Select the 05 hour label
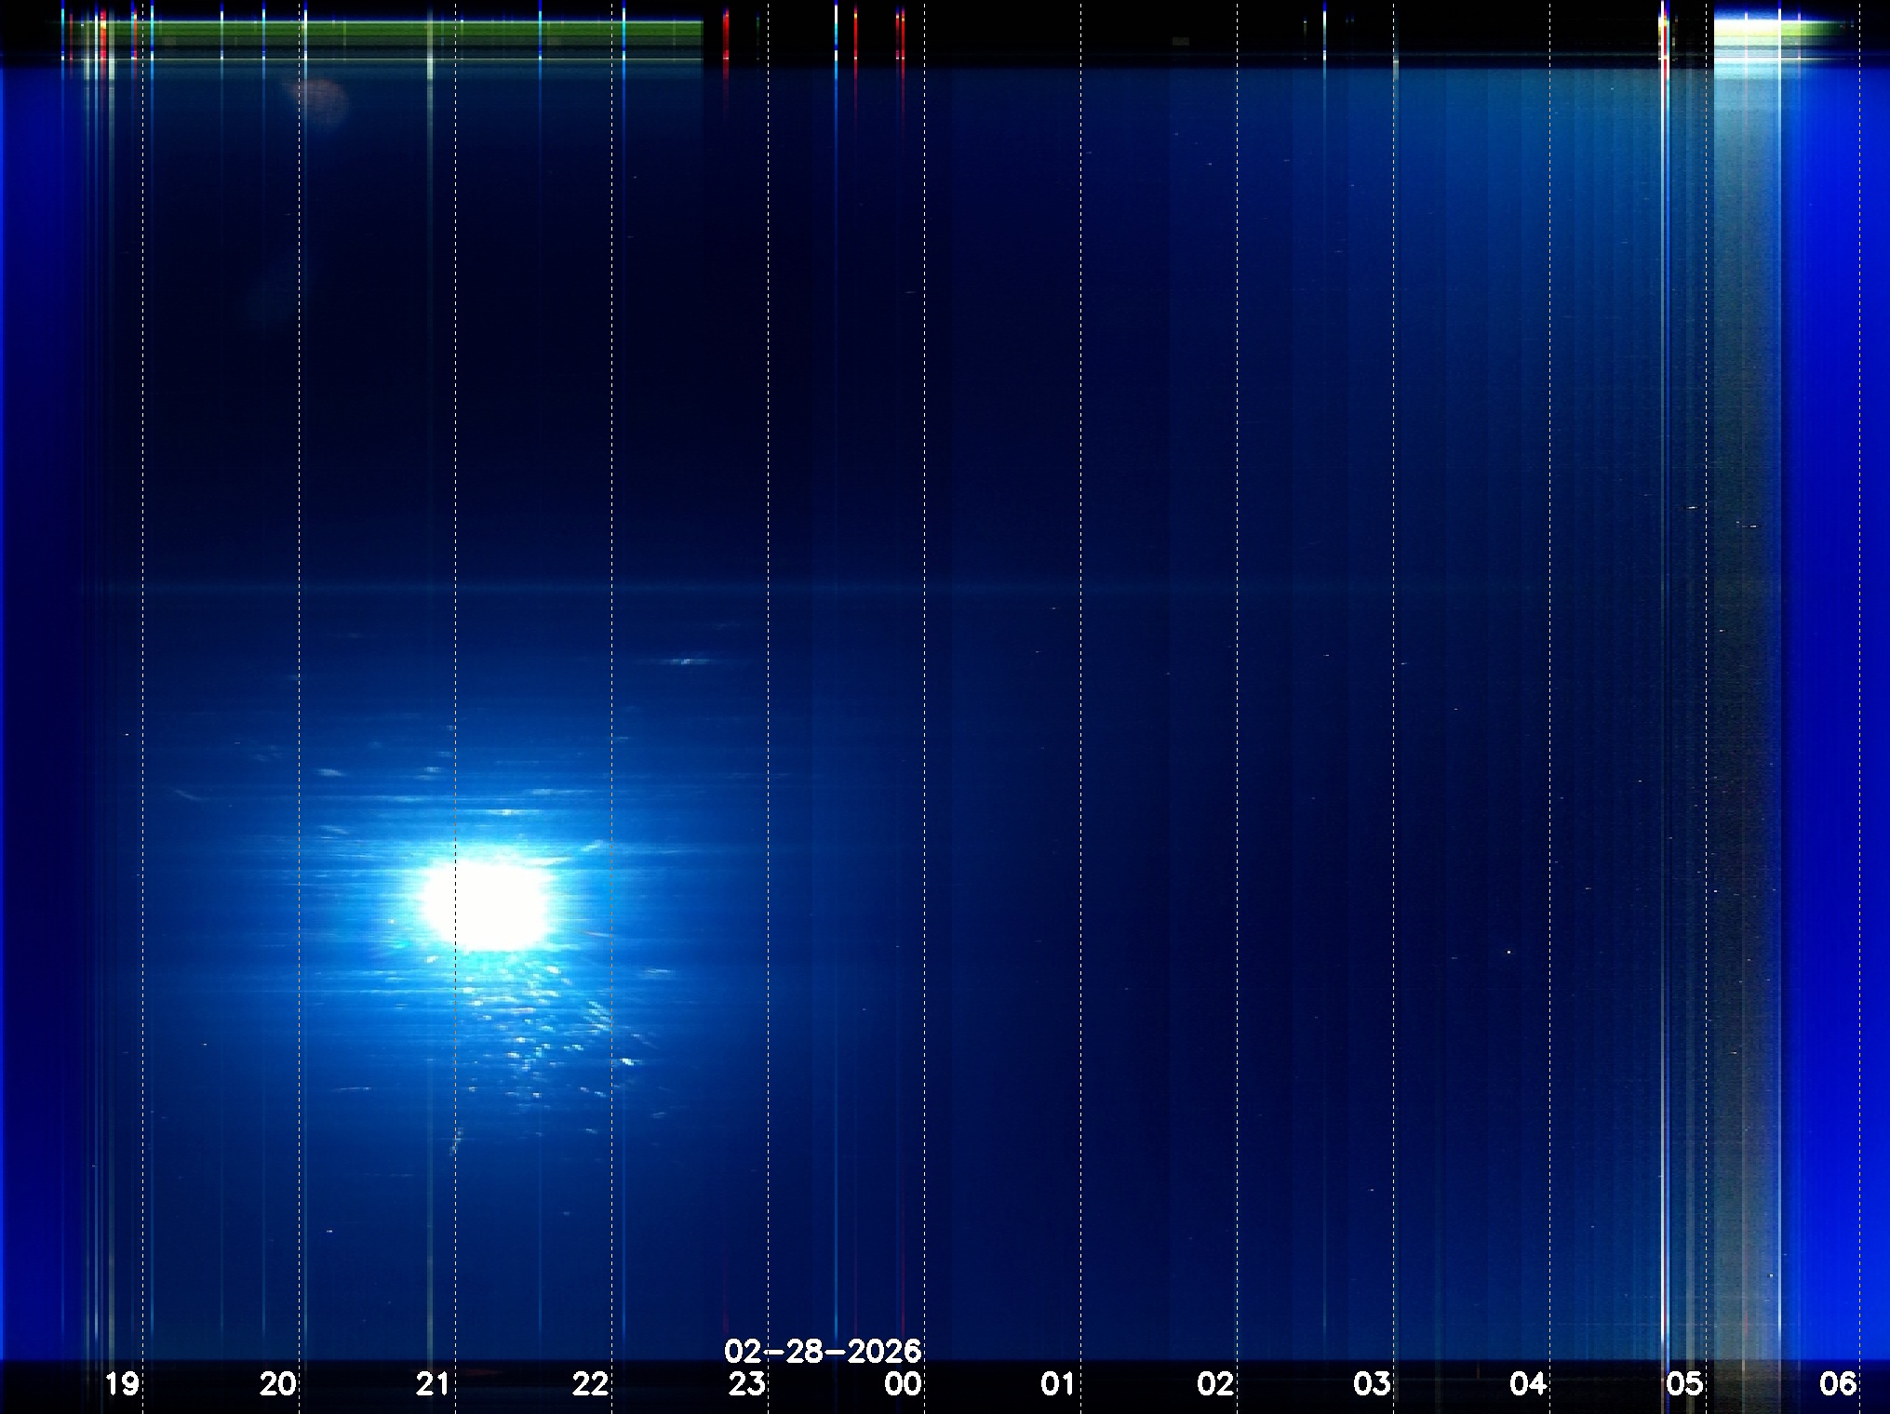Image resolution: width=1890 pixels, height=1414 pixels. coord(1684,1384)
